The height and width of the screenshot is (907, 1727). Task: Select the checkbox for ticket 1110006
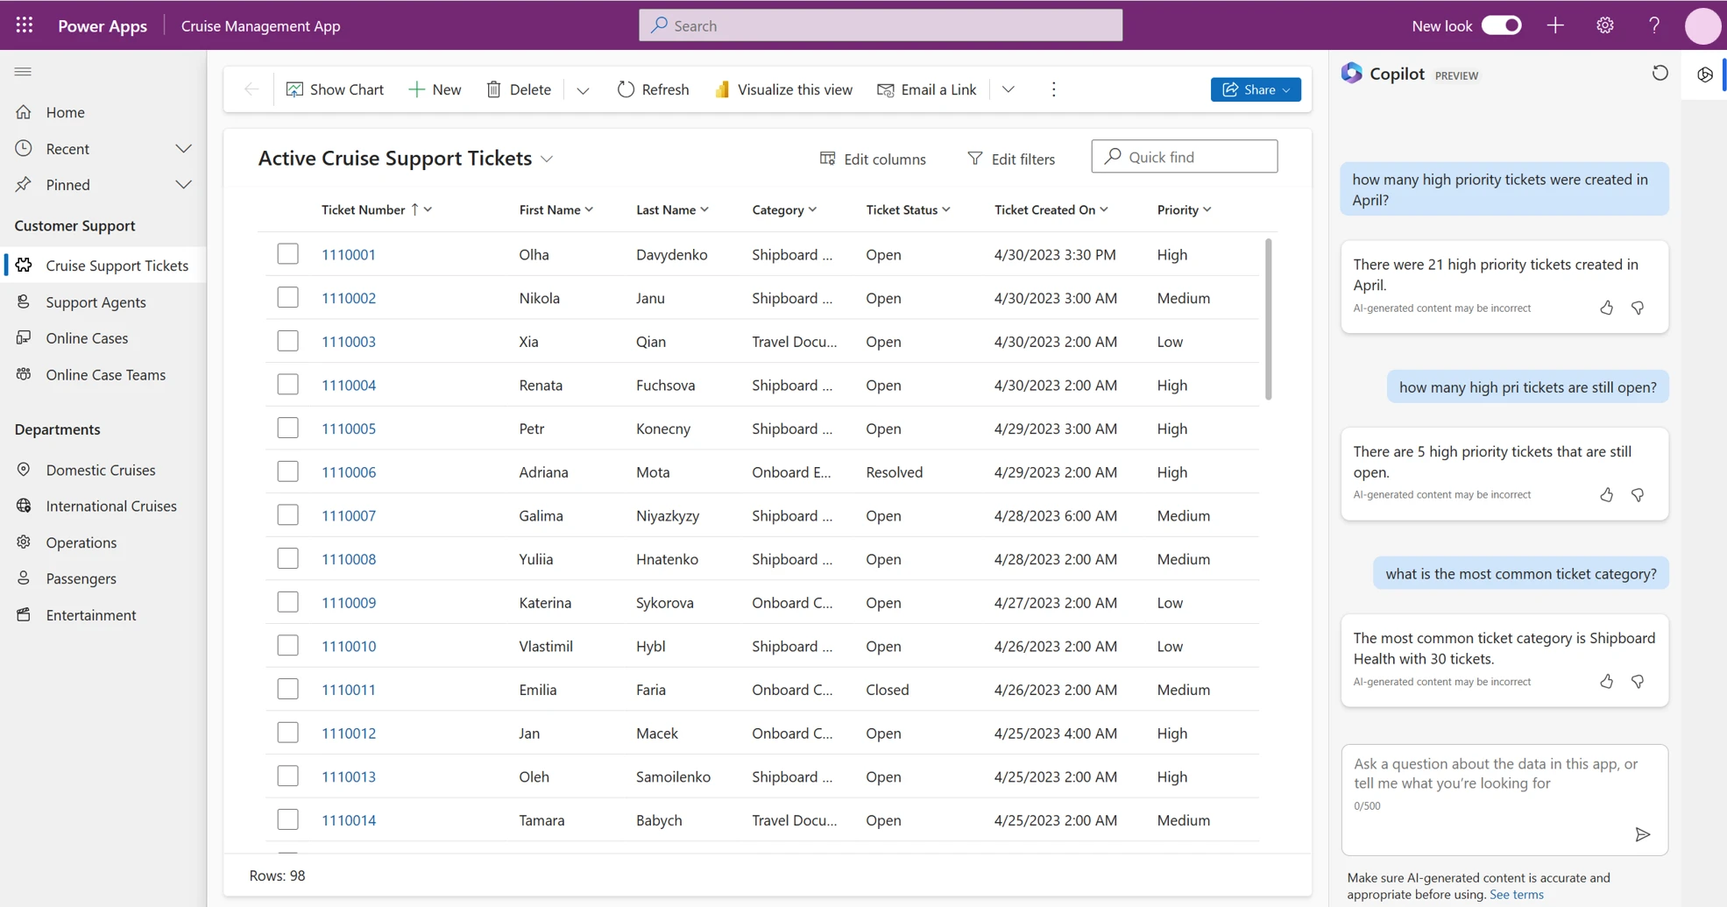point(287,471)
